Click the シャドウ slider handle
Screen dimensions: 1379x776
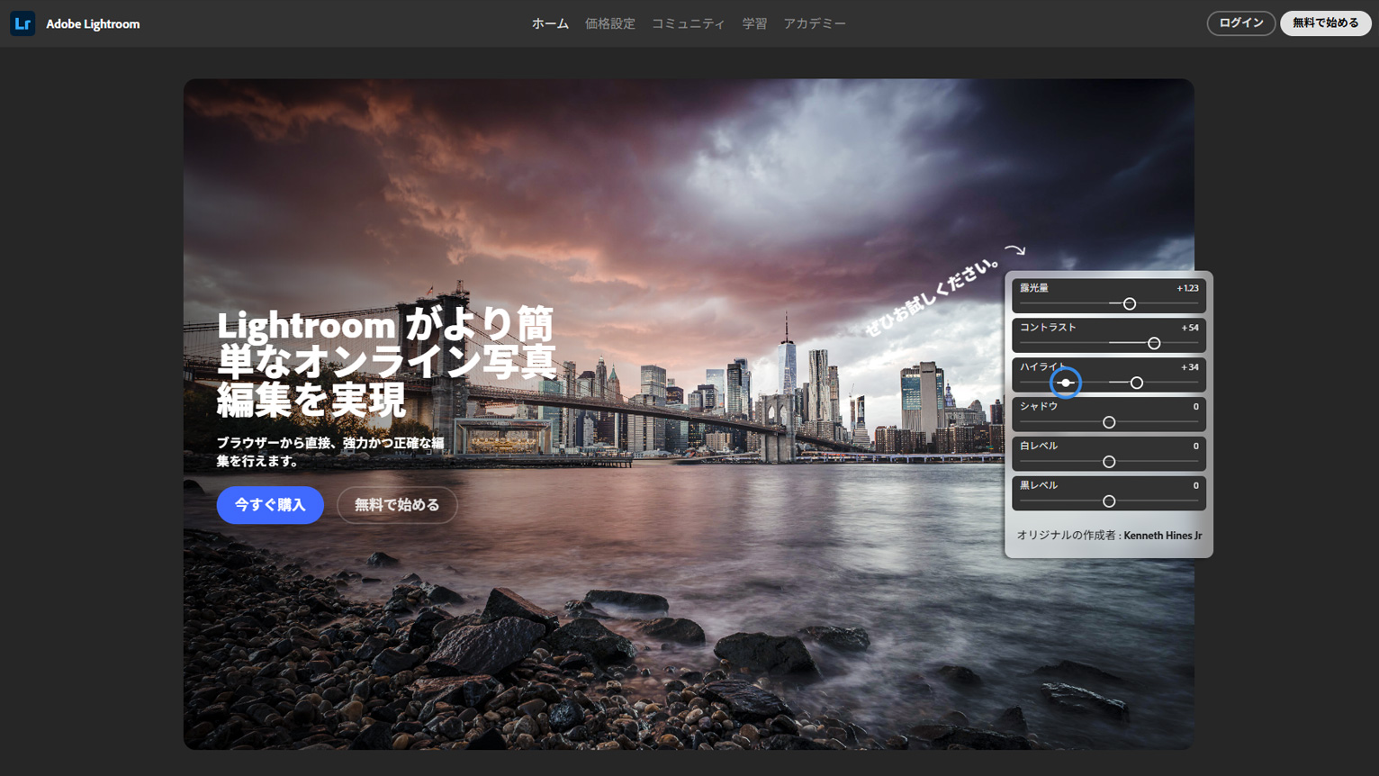coord(1109,422)
